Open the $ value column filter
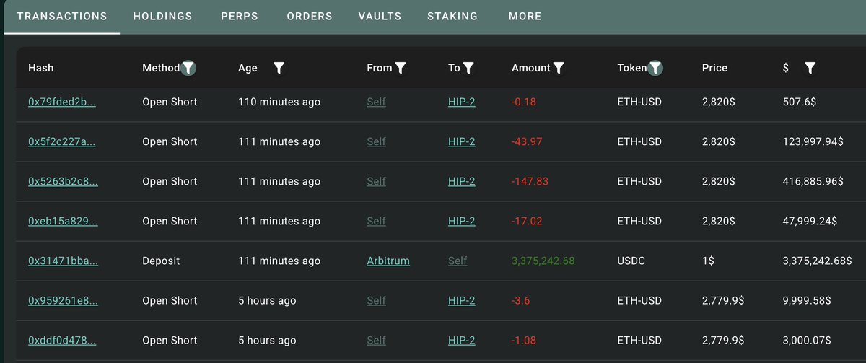The width and height of the screenshot is (866, 363). click(x=810, y=68)
